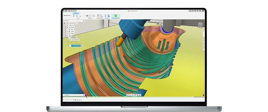The width and height of the screenshot is (268, 112).
Task: Click the user profile avatar
Action: point(203,11)
